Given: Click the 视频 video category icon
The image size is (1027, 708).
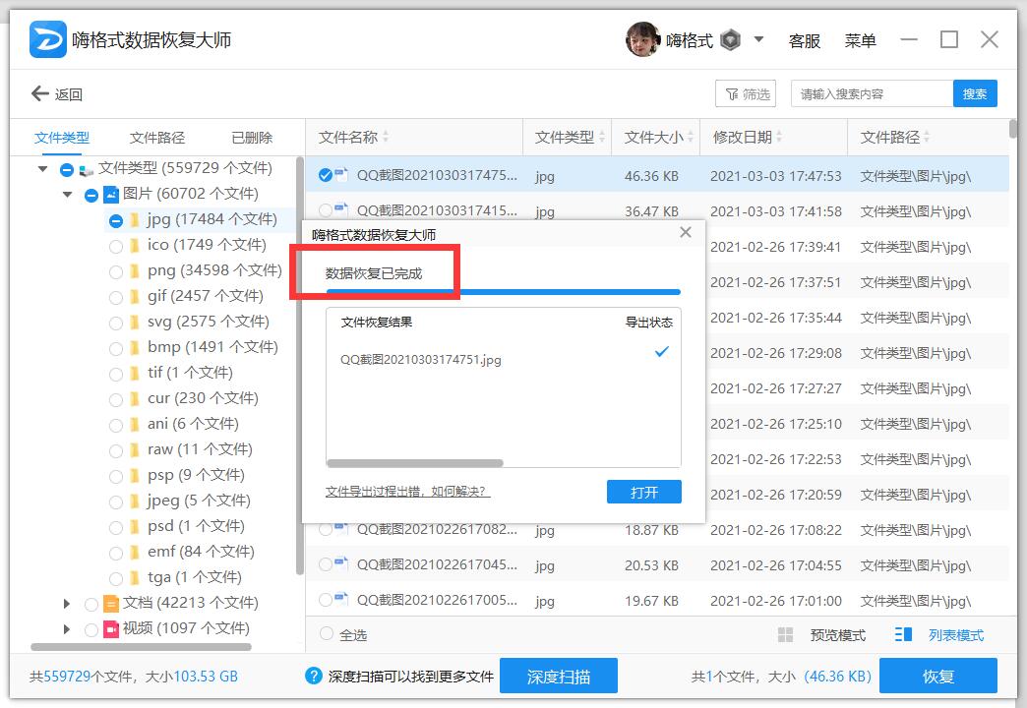Looking at the screenshot, I should 111,628.
